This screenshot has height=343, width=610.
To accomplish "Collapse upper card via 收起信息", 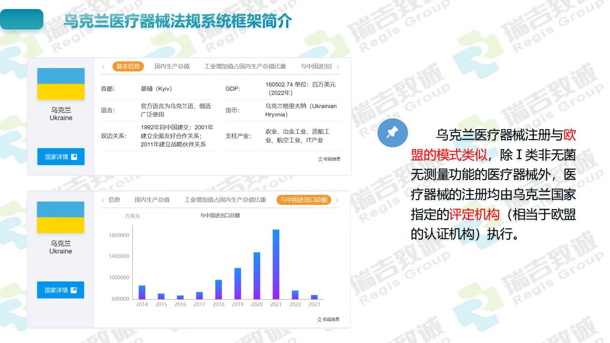I will (329, 159).
